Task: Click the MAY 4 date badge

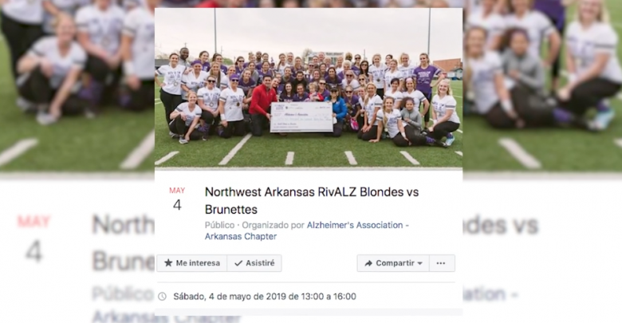Action: point(177,199)
